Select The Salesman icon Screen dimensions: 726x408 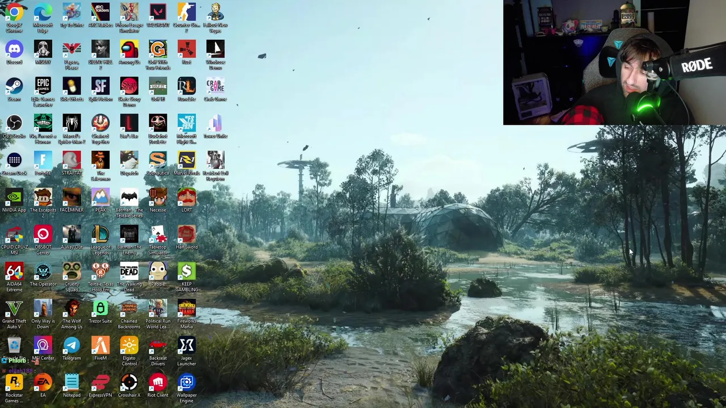(x=100, y=166)
